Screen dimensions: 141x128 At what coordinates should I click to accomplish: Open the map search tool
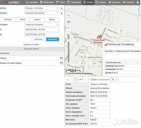click(x=69, y=9)
